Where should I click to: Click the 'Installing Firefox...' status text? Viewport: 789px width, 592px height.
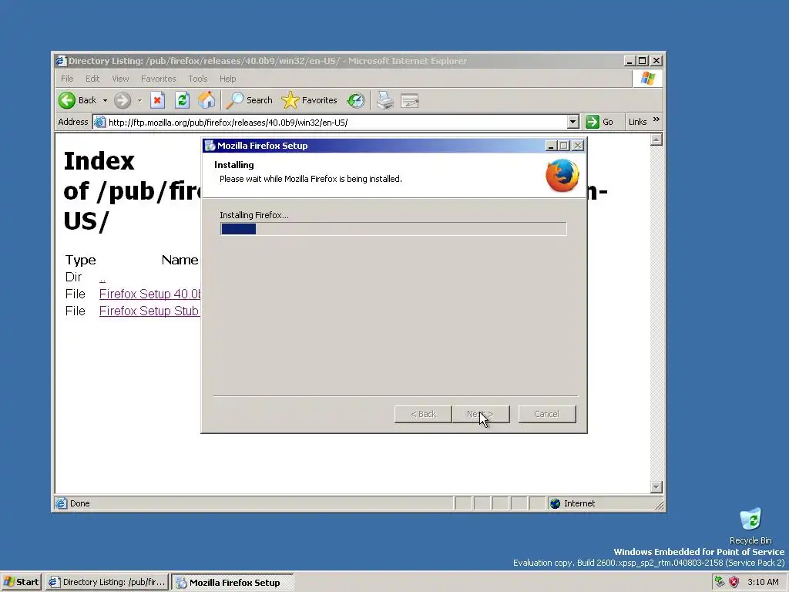tap(254, 215)
